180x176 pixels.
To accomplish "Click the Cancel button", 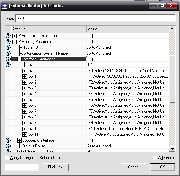I will point(134,167).
